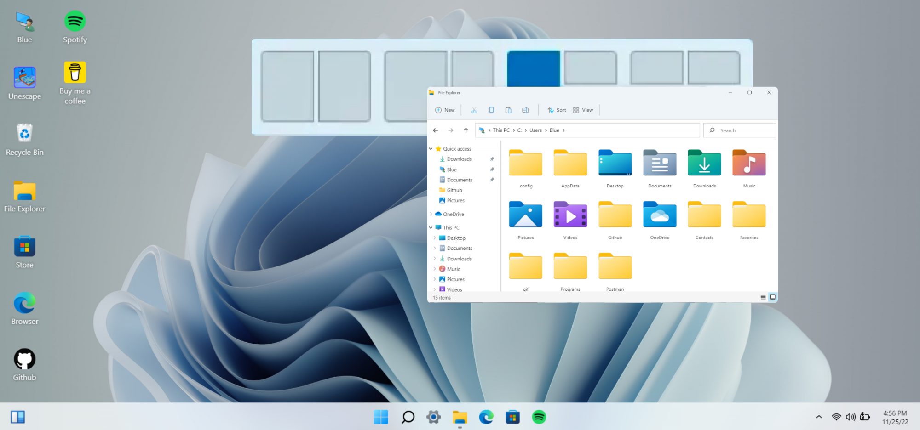Expand Downloads under This PC
The image size is (920, 430).
[x=435, y=259]
